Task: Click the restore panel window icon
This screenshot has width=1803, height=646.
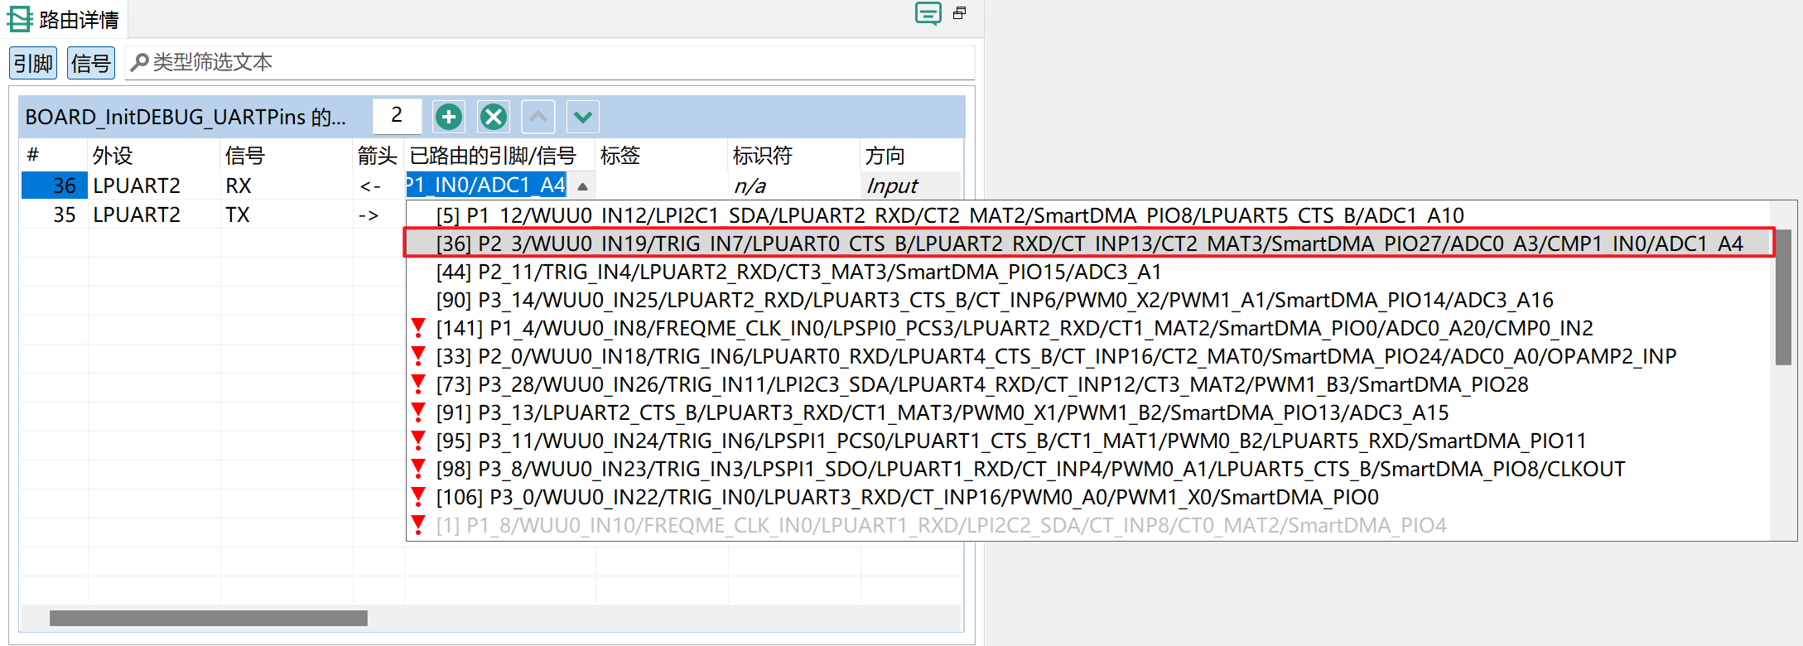Action: (960, 13)
